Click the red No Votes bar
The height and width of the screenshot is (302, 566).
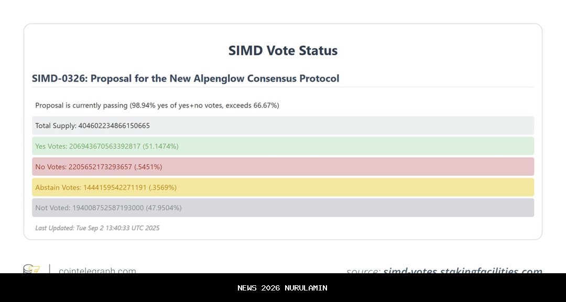283,166
